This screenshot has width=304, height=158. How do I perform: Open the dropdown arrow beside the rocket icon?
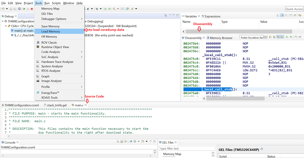[136, 9]
